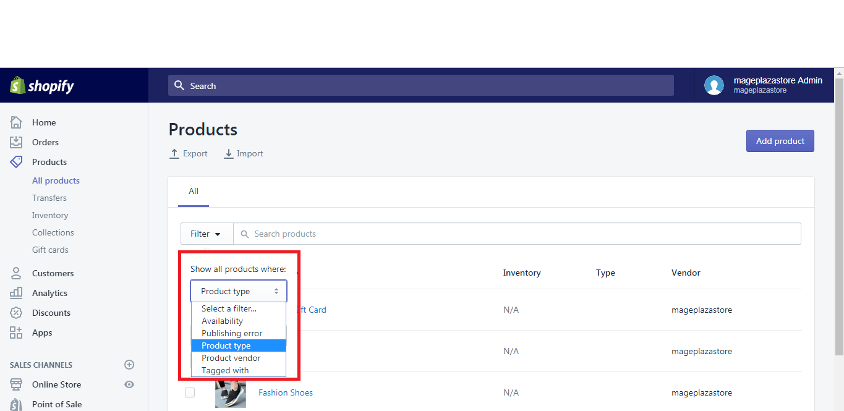Viewport: 844px width, 411px height.
Task: Choose the Availability filter option
Action: click(x=239, y=321)
